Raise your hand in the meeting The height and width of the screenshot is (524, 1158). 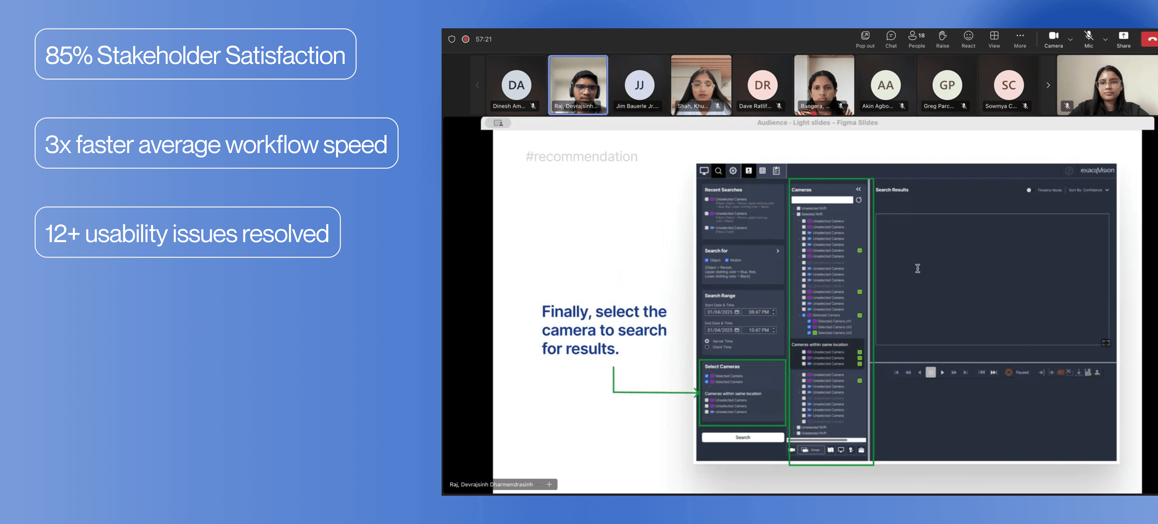(x=942, y=39)
